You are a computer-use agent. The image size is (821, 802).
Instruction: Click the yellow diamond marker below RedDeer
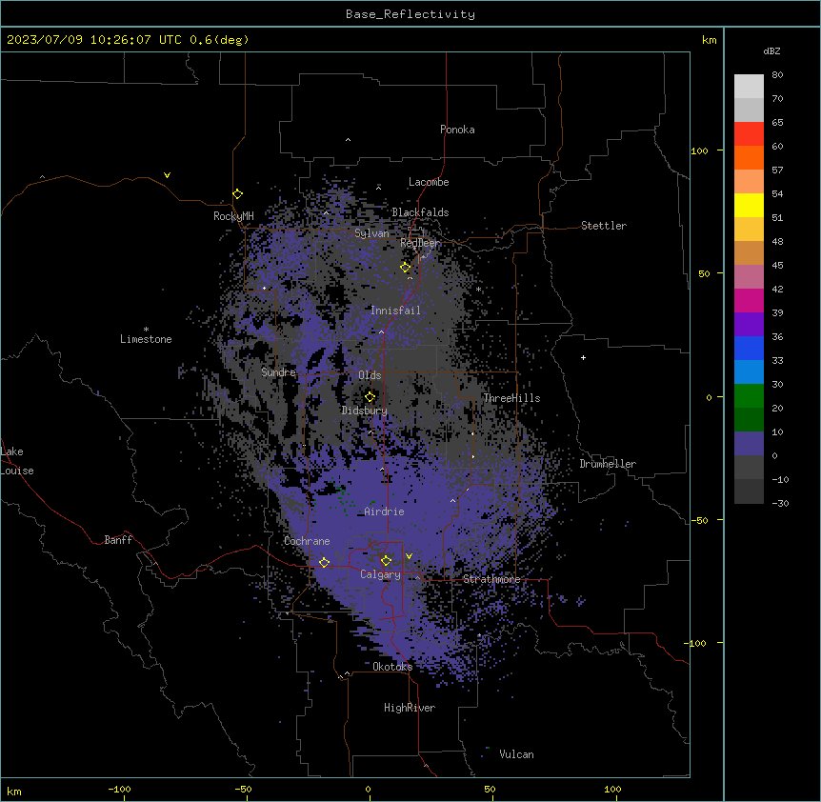[x=406, y=268]
